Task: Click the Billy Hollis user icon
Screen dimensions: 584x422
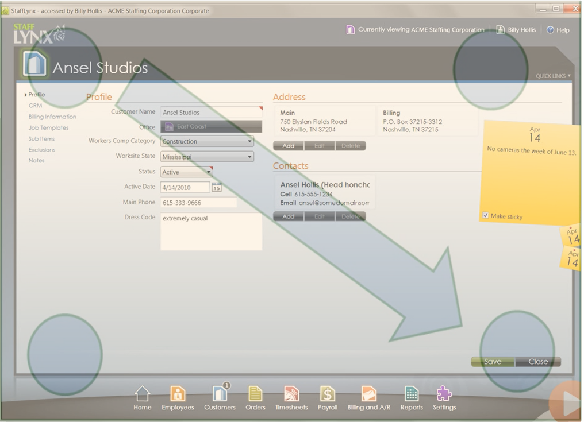Action: 501,30
